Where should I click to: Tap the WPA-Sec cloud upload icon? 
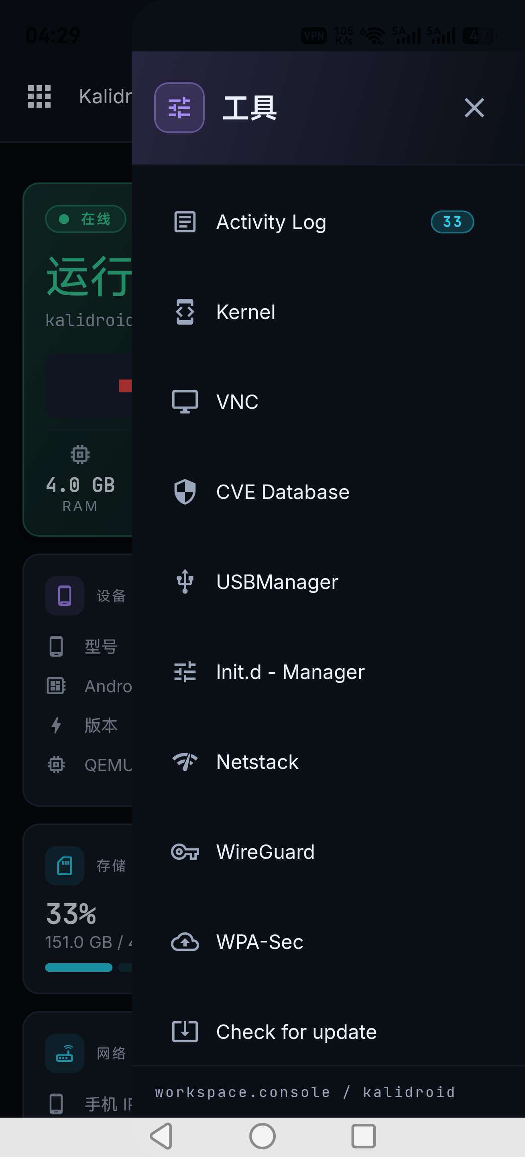185,942
